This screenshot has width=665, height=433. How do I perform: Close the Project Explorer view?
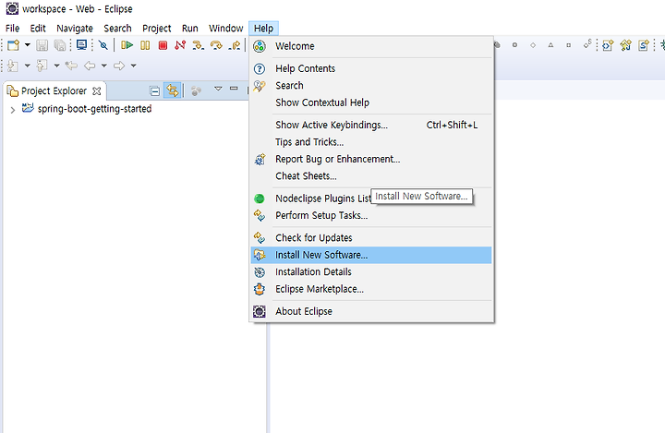point(97,91)
